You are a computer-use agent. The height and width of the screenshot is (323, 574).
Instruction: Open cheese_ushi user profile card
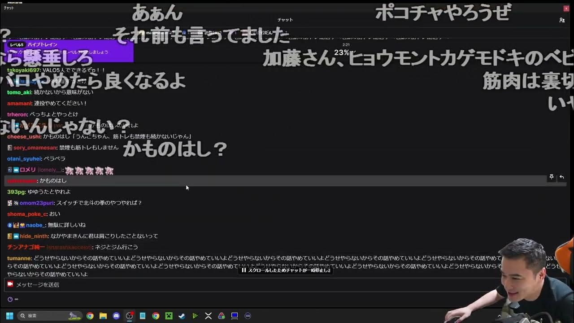coord(24,136)
